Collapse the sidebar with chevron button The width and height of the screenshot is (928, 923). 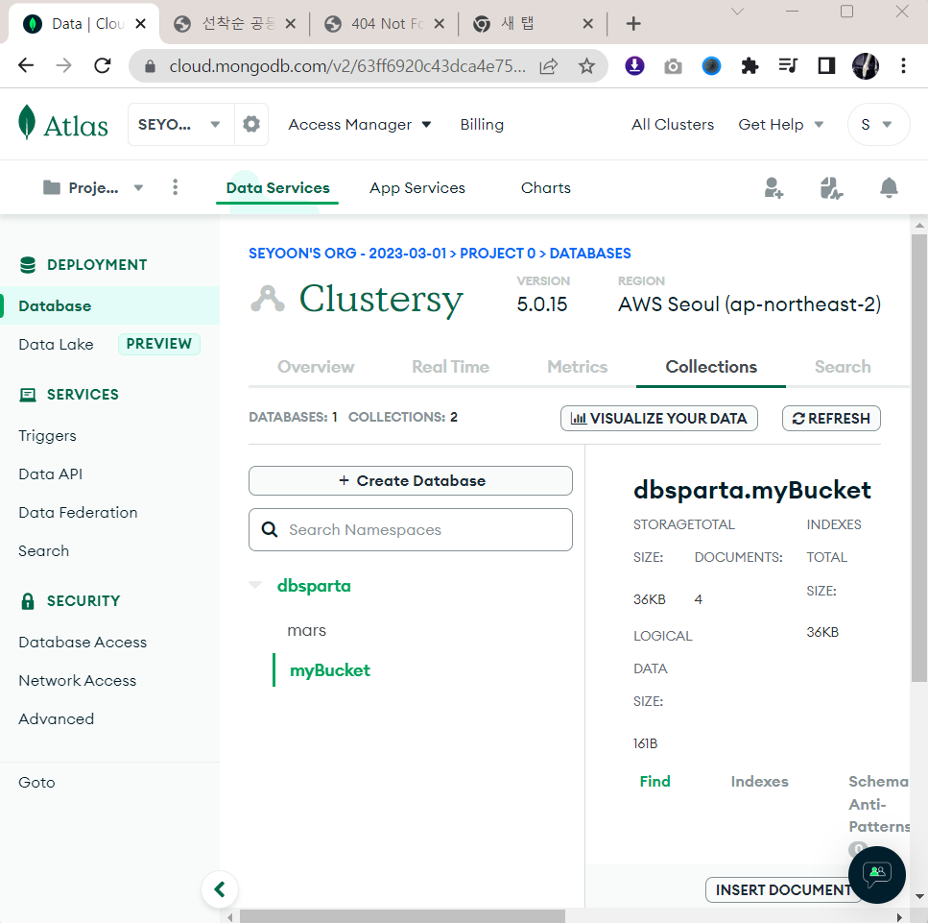click(x=220, y=889)
